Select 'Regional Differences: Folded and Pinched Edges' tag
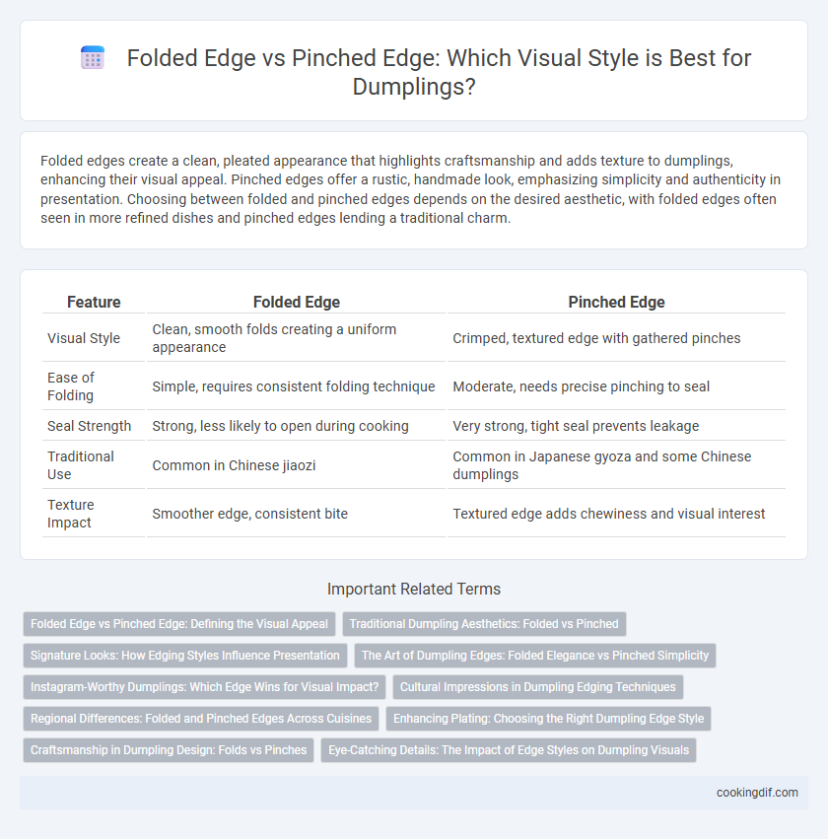Image resolution: width=828 pixels, height=839 pixels. click(x=201, y=719)
